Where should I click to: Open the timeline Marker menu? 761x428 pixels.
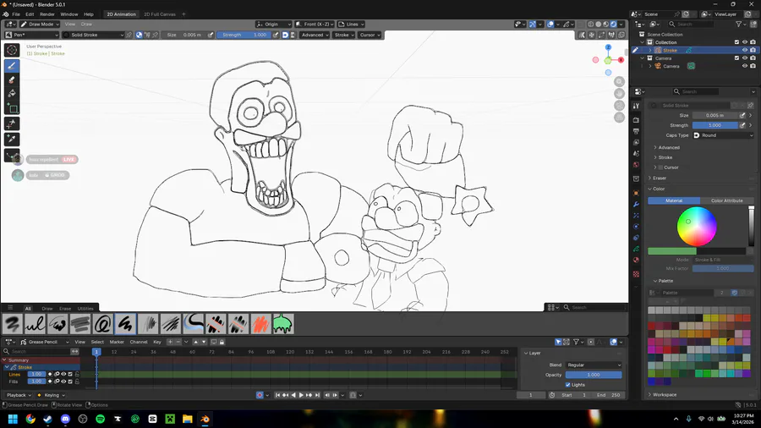pos(117,342)
